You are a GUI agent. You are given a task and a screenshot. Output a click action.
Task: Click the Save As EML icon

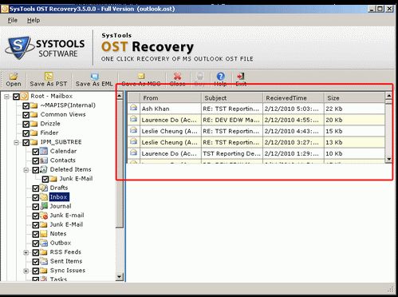click(94, 77)
